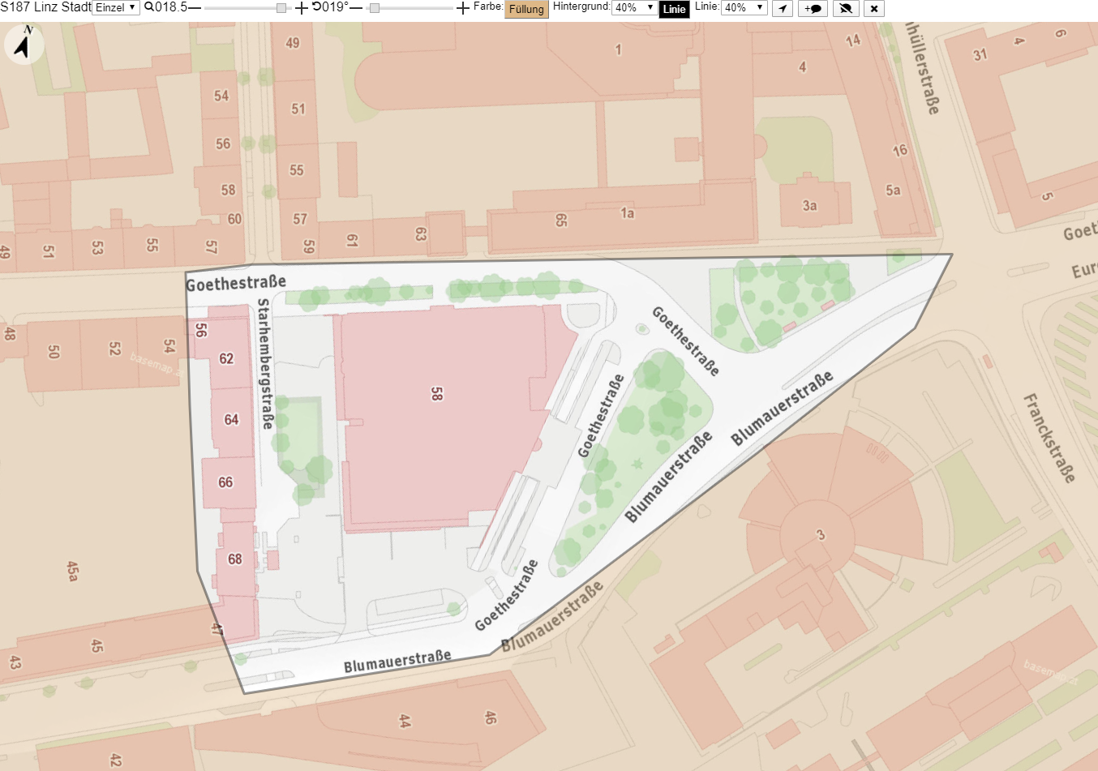The width and height of the screenshot is (1098, 771).
Task: Increase zoom with plus after zoom slider
Action: point(301,8)
